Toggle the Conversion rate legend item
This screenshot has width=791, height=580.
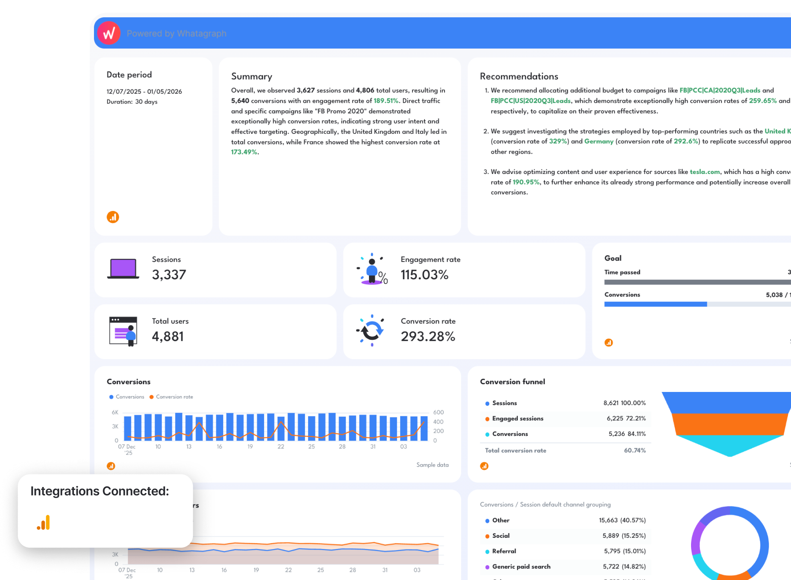click(171, 397)
